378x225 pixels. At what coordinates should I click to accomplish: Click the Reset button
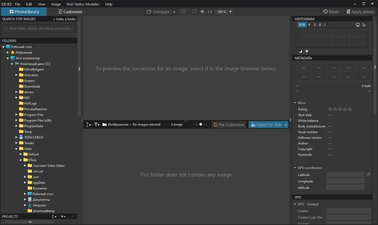point(331,12)
